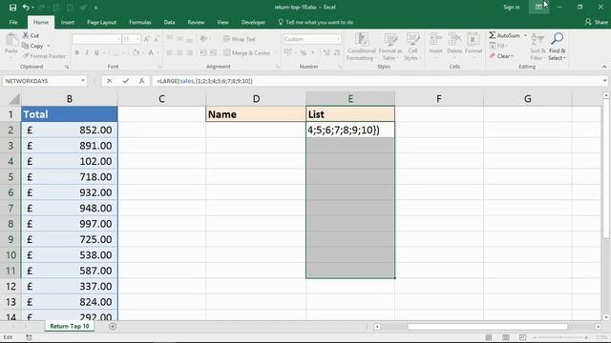Screen dimensions: 611x343
Task: Switch to the Insert tab
Action: [x=68, y=22]
